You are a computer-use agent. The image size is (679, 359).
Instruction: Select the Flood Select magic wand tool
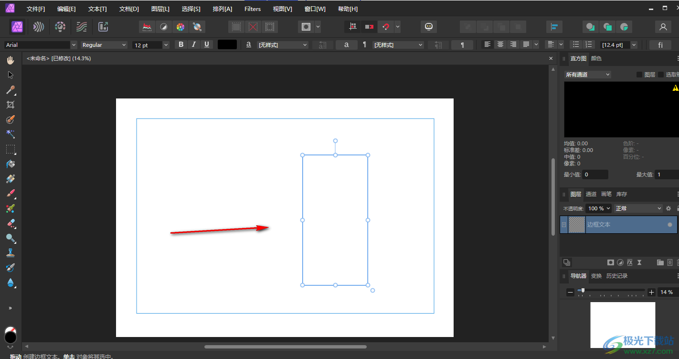11,134
